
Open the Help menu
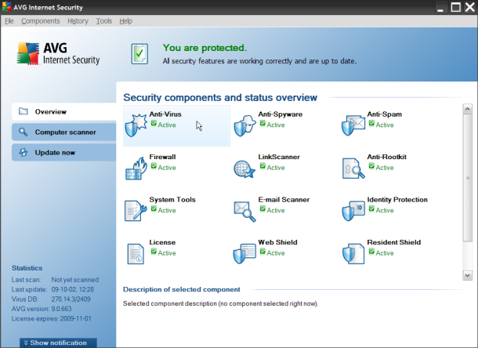tap(125, 21)
